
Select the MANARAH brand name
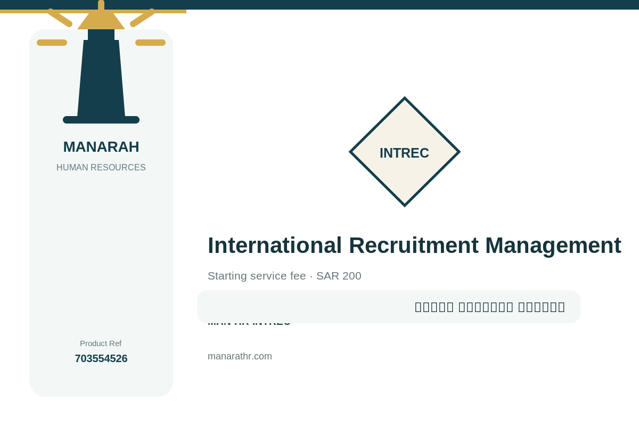pyautogui.click(x=101, y=147)
